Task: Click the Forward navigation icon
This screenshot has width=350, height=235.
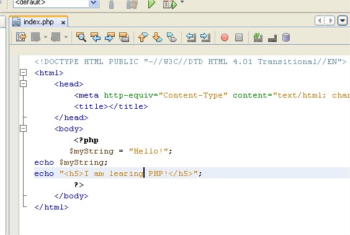Action: (x=56, y=37)
